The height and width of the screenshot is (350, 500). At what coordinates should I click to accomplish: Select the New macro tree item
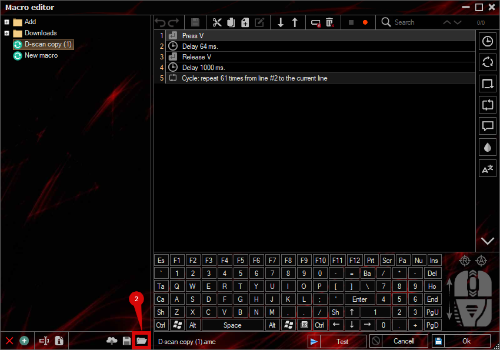[x=41, y=55]
